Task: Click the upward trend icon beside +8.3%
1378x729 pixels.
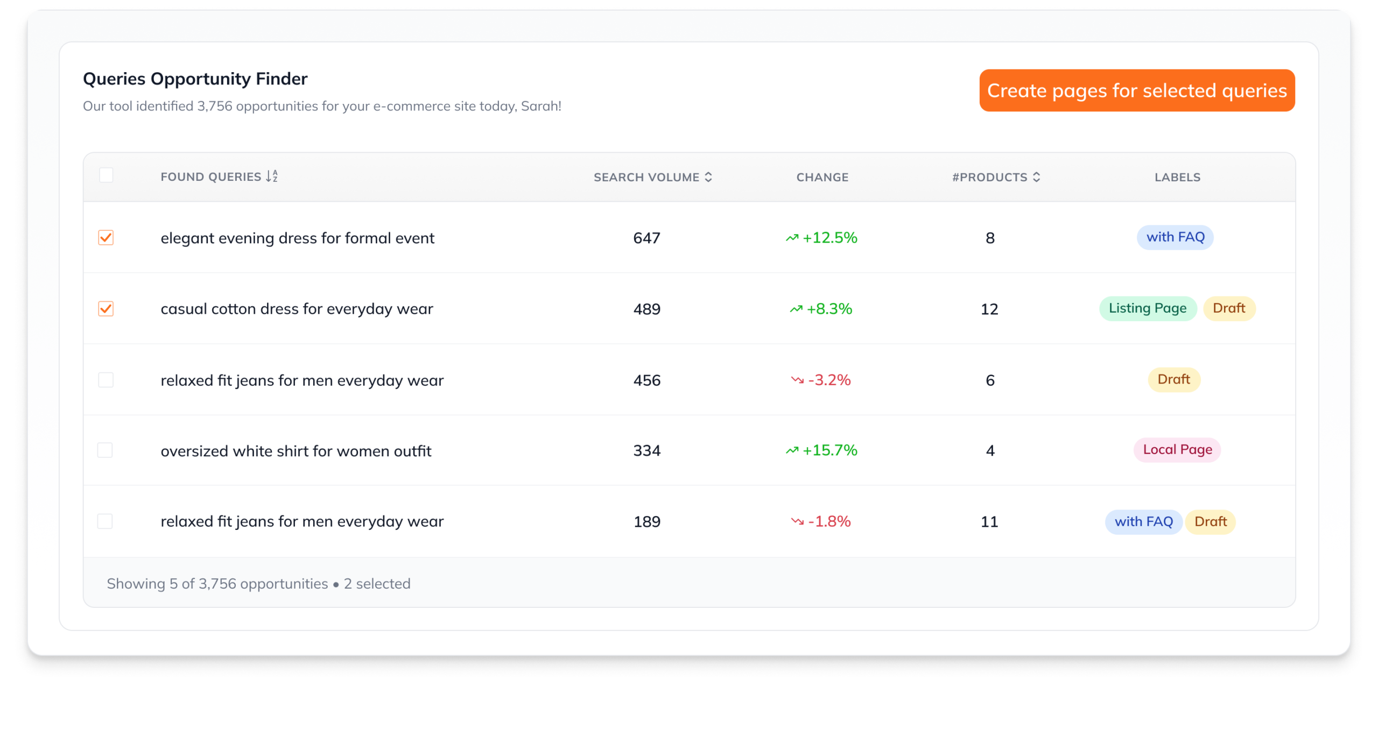Action: point(796,309)
